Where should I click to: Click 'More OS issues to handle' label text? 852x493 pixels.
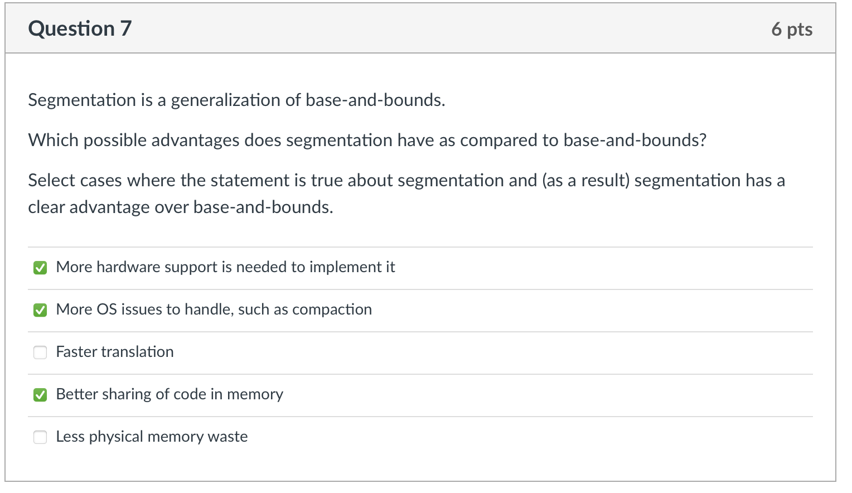tap(214, 310)
